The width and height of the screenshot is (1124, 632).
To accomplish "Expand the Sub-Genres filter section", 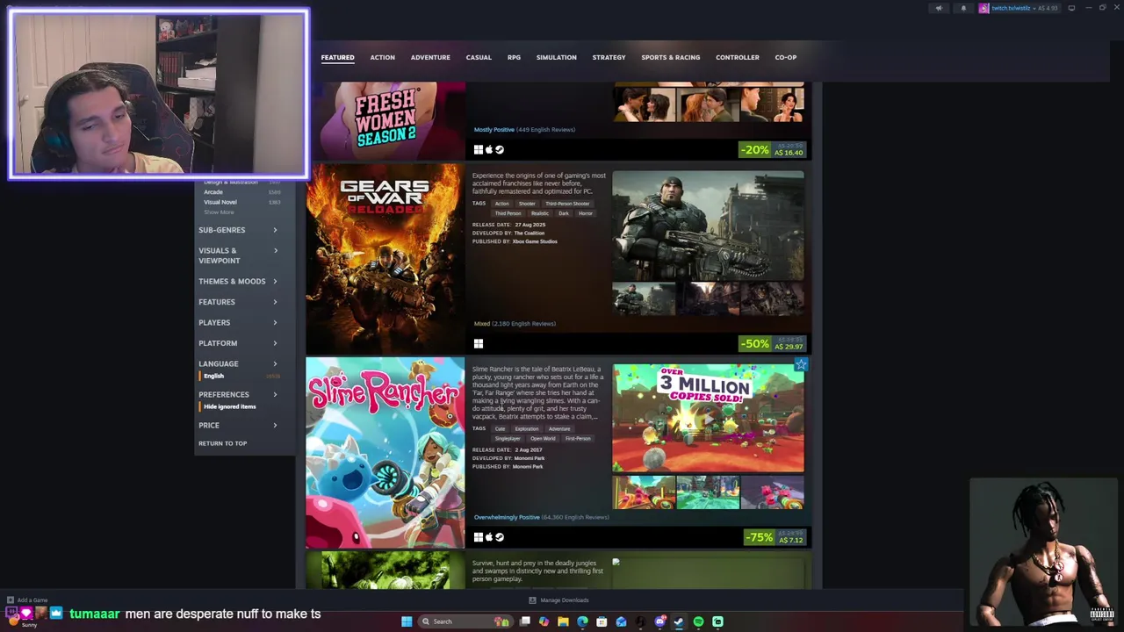I will pos(238,230).
